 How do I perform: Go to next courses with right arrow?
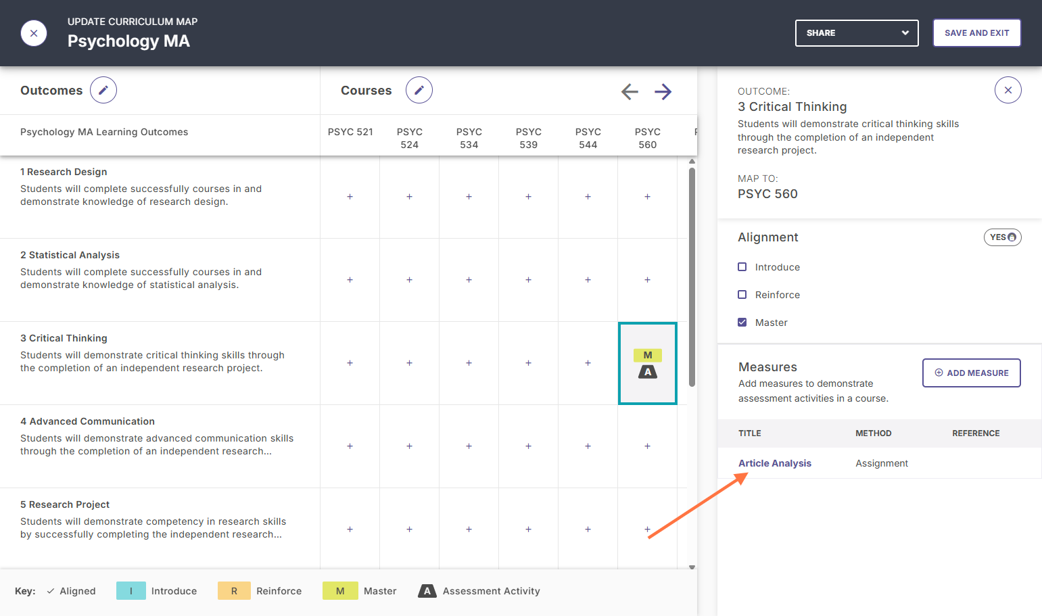[663, 91]
